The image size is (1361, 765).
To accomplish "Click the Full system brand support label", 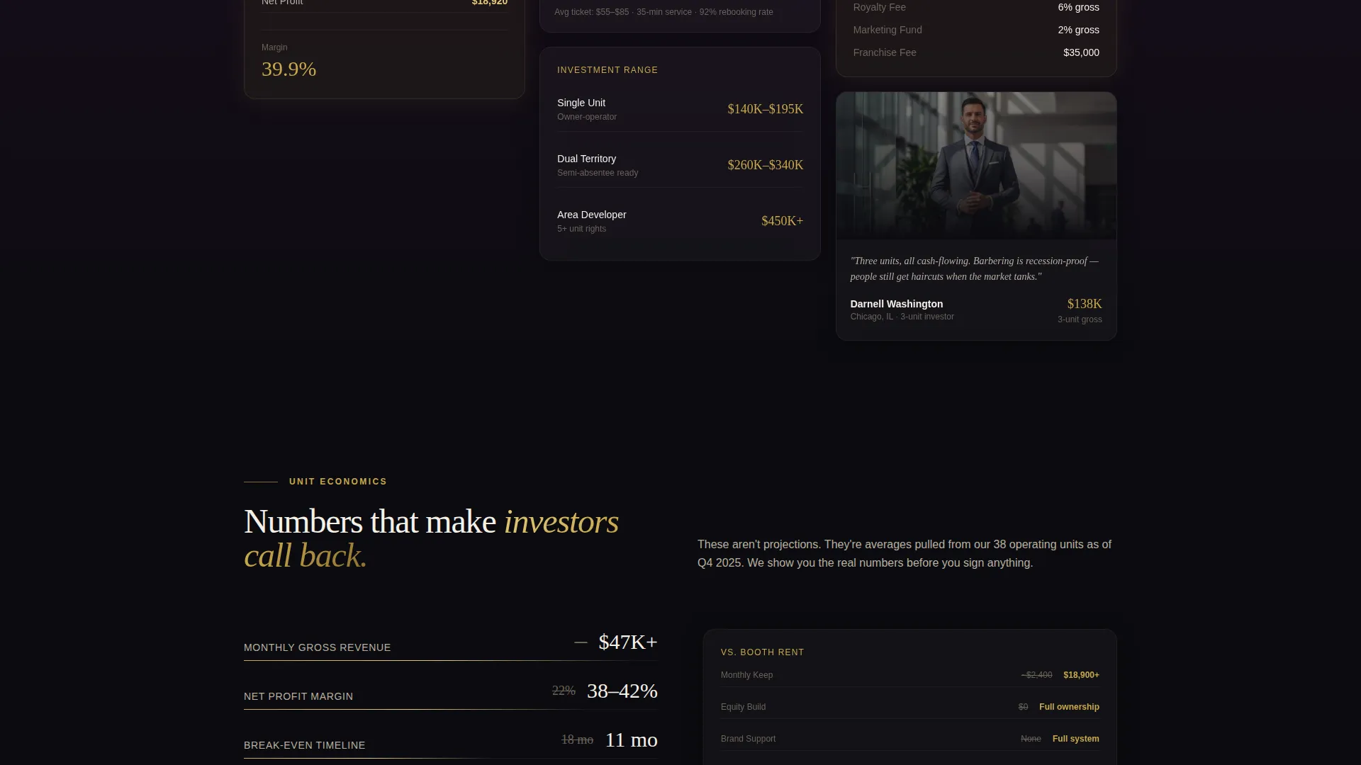I will [x=1075, y=739].
